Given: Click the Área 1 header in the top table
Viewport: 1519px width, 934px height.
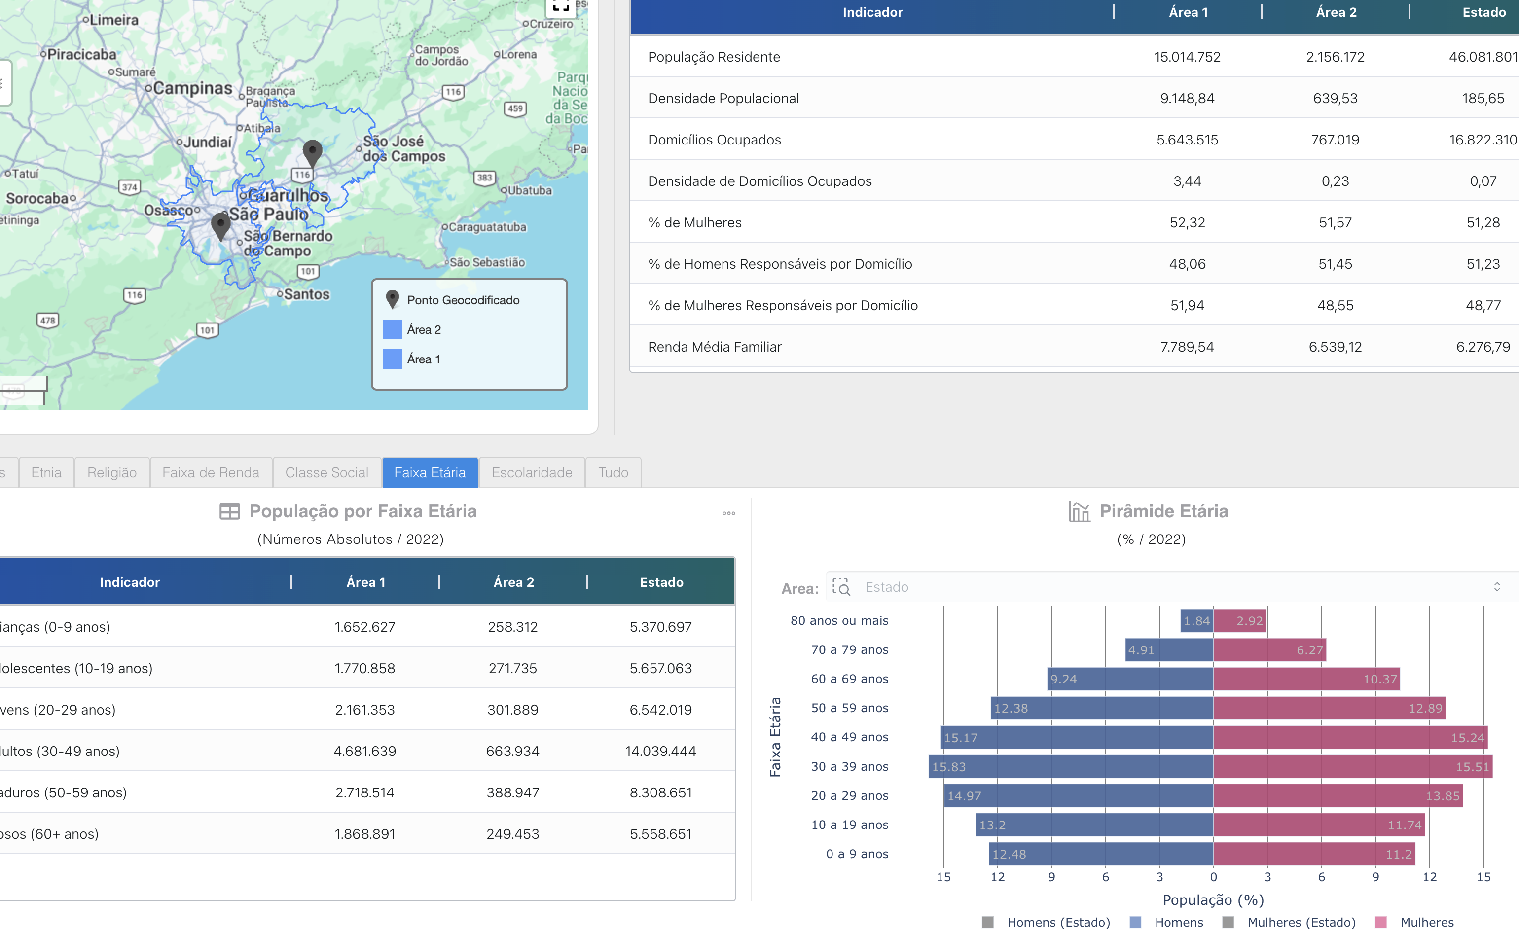Looking at the screenshot, I should tap(1188, 12).
